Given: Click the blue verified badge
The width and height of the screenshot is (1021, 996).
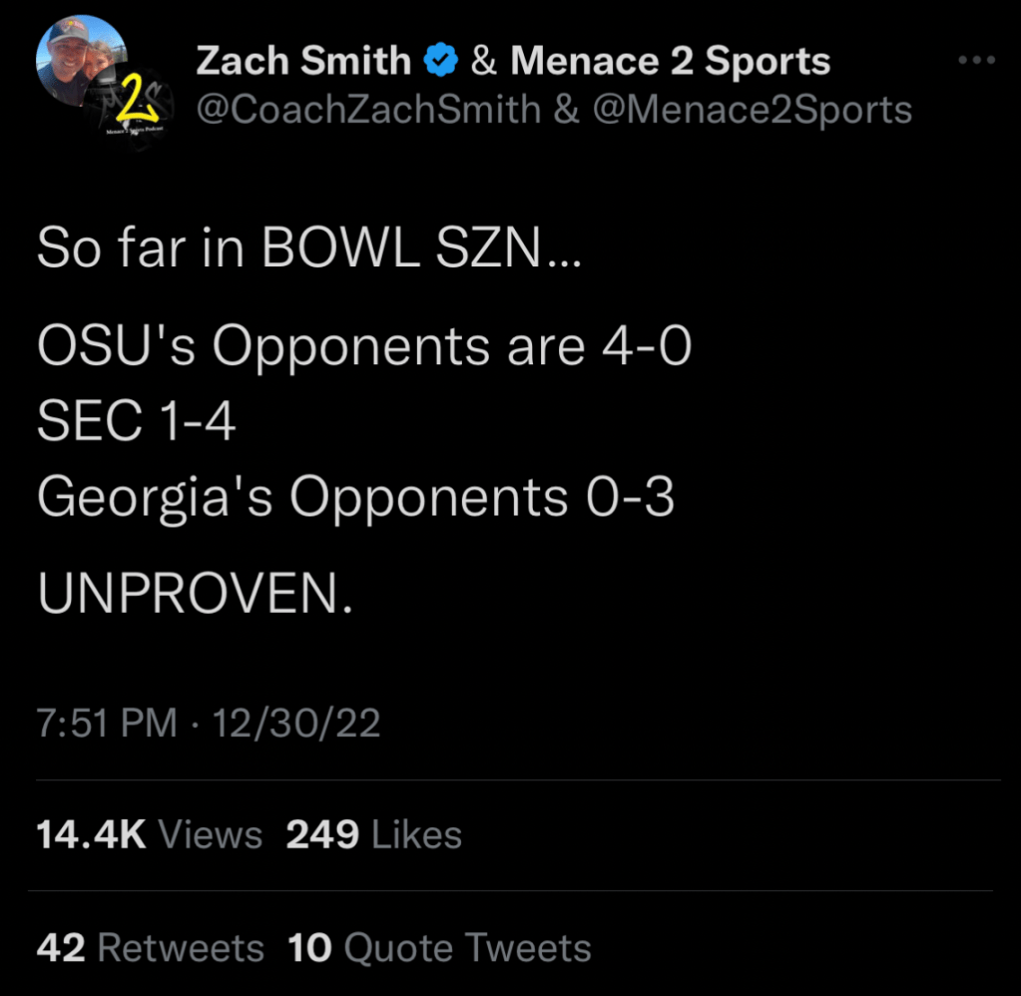Looking at the screenshot, I should coord(440,62).
